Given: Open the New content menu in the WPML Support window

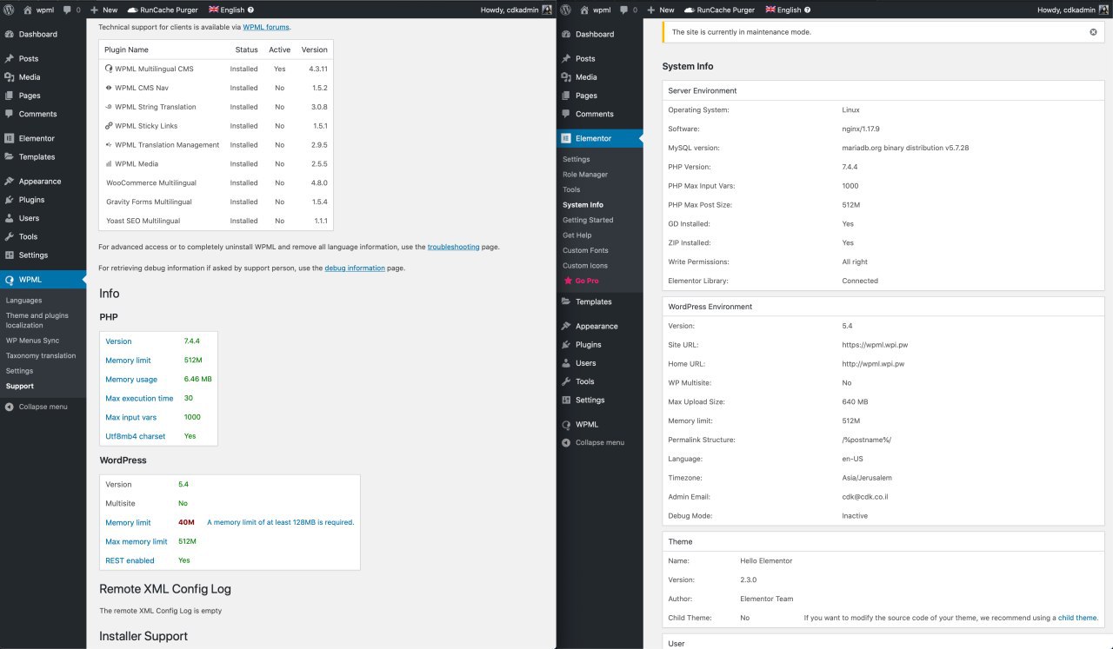Looking at the screenshot, I should click(103, 10).
